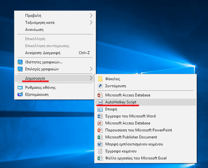
Task: Click the Ρυθμίσεις οθόνης monitor icon
Action: 20,88
